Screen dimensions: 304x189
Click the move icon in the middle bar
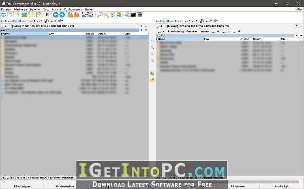pyautogui.click(x=152, y=60)
